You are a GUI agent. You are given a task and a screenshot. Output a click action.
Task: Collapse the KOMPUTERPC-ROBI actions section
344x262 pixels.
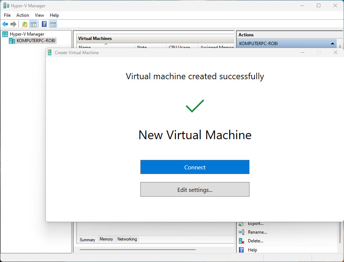(332, 43)
